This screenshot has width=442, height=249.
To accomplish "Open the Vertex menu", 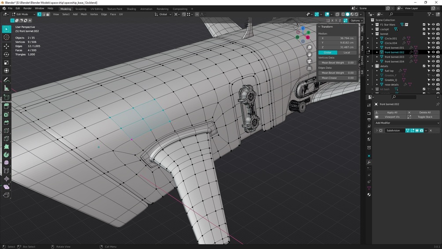I will pyautogui.click(x=94, y=14).
